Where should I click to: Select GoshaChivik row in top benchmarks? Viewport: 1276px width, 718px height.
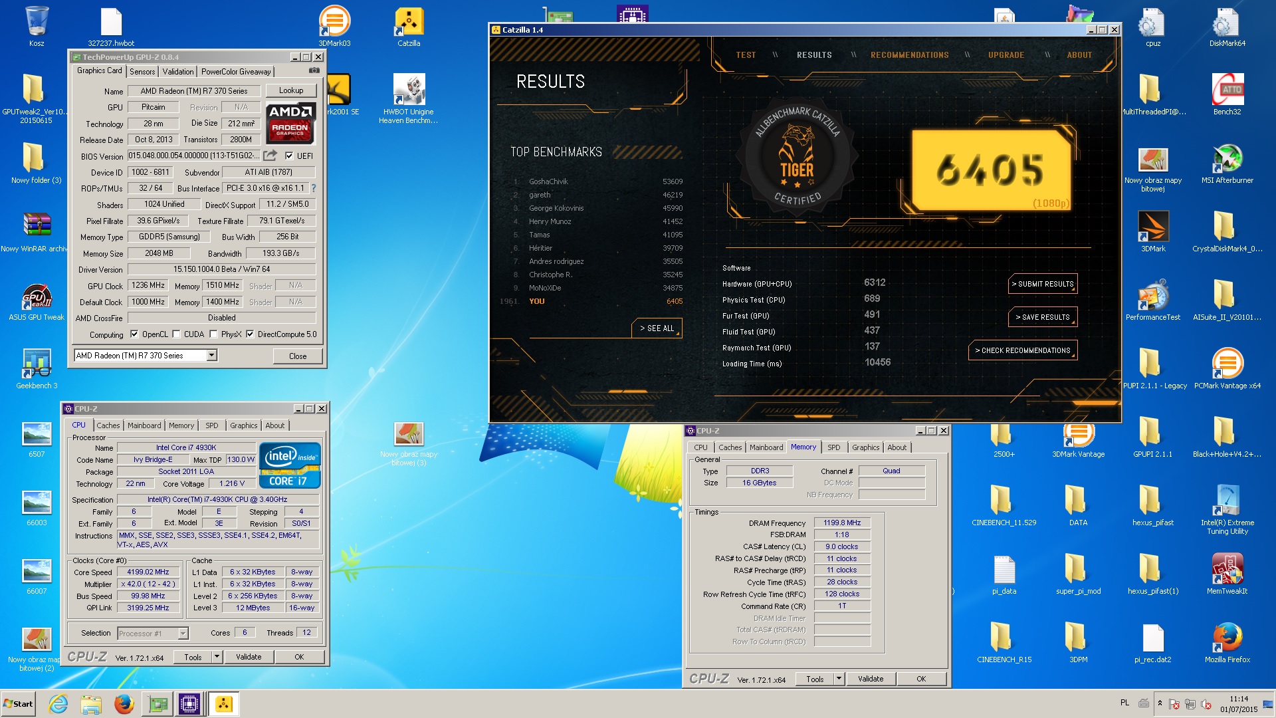[x=598, y=181]
